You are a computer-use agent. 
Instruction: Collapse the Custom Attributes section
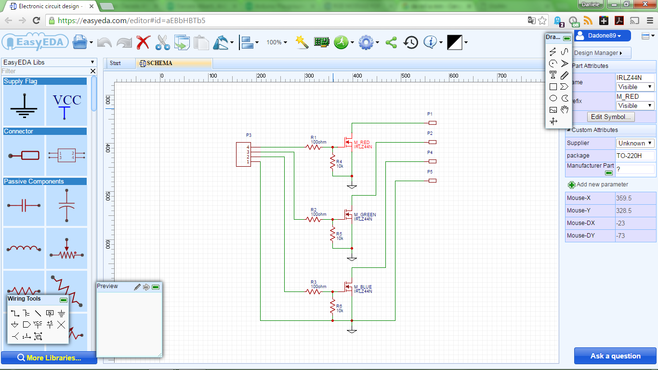568,130
